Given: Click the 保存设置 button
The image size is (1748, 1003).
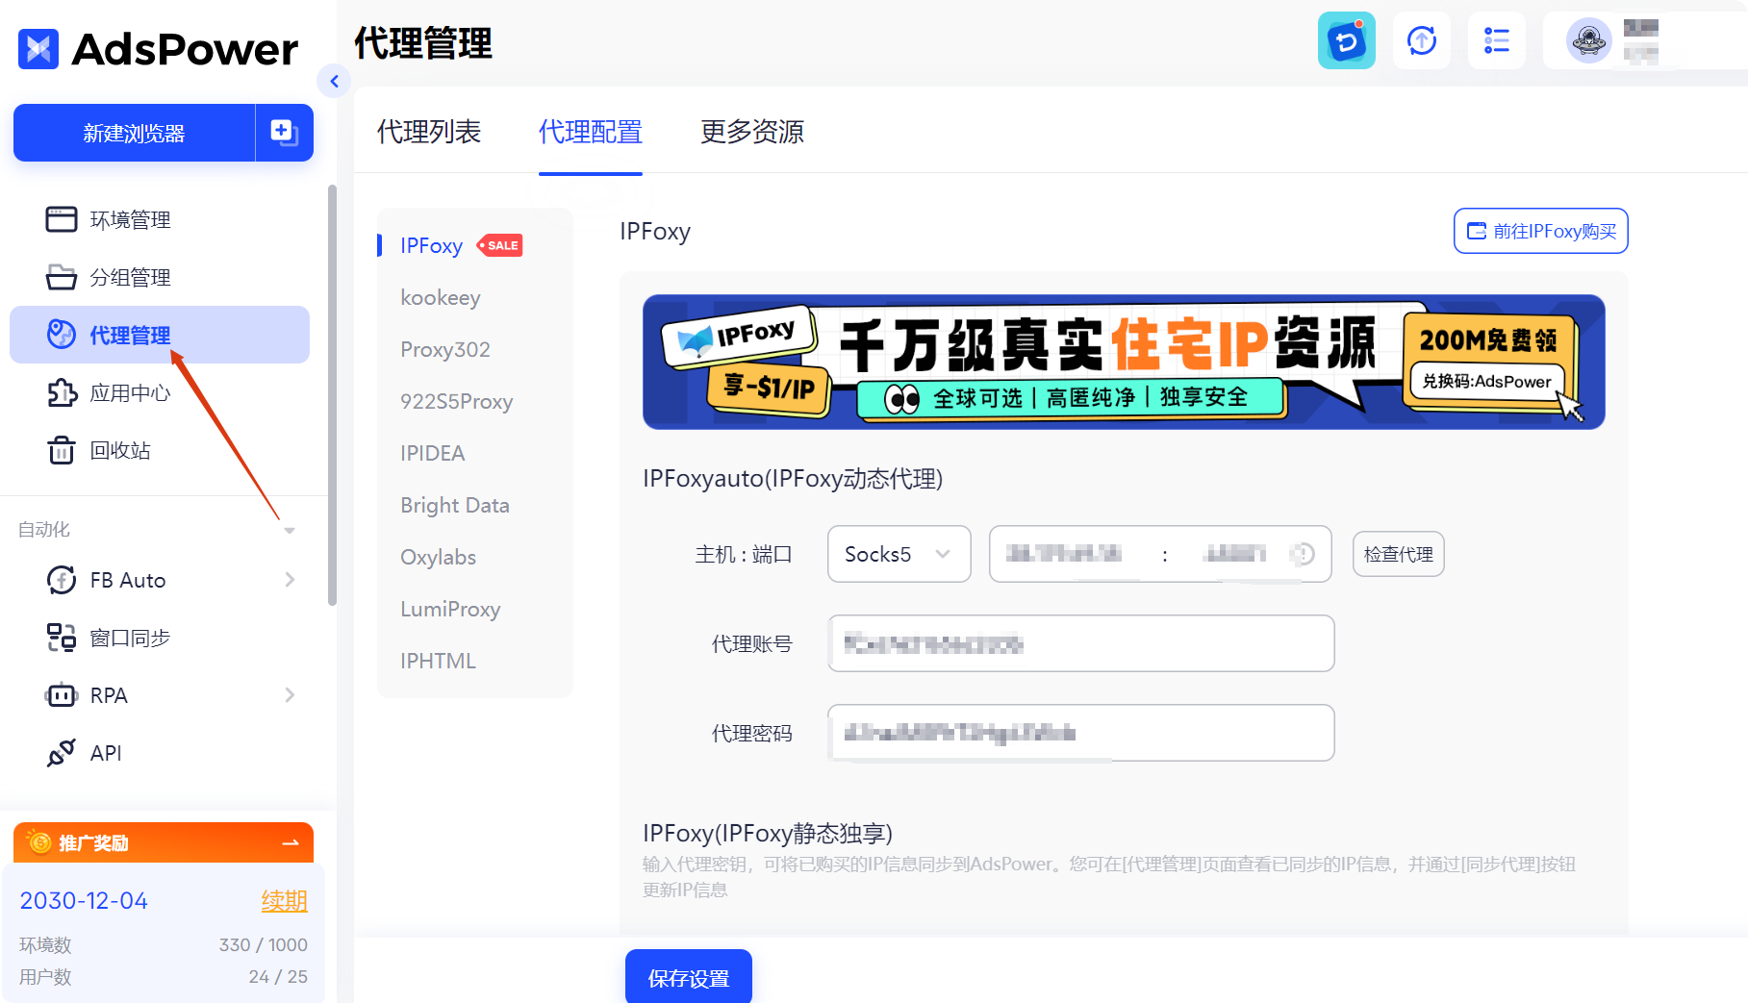Looking at the screenshot, I should pos(689,976).
